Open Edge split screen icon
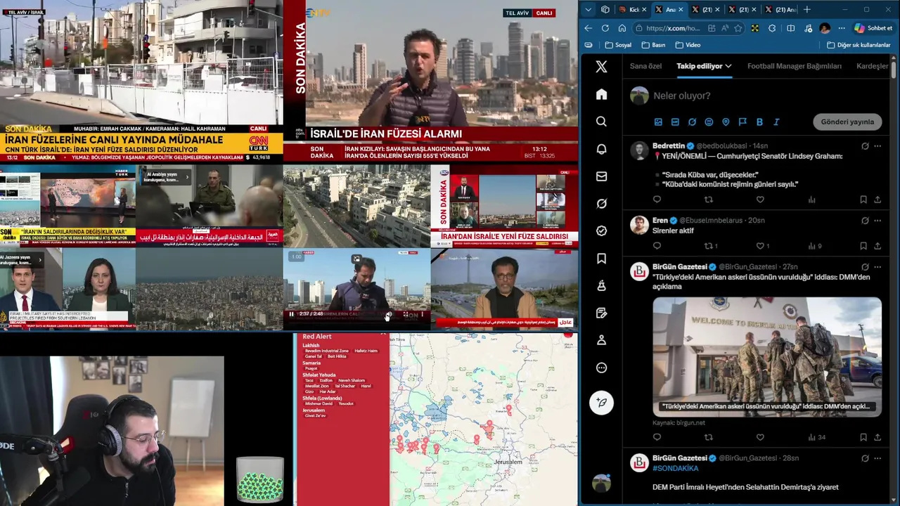900x506 pixels. 791,28
